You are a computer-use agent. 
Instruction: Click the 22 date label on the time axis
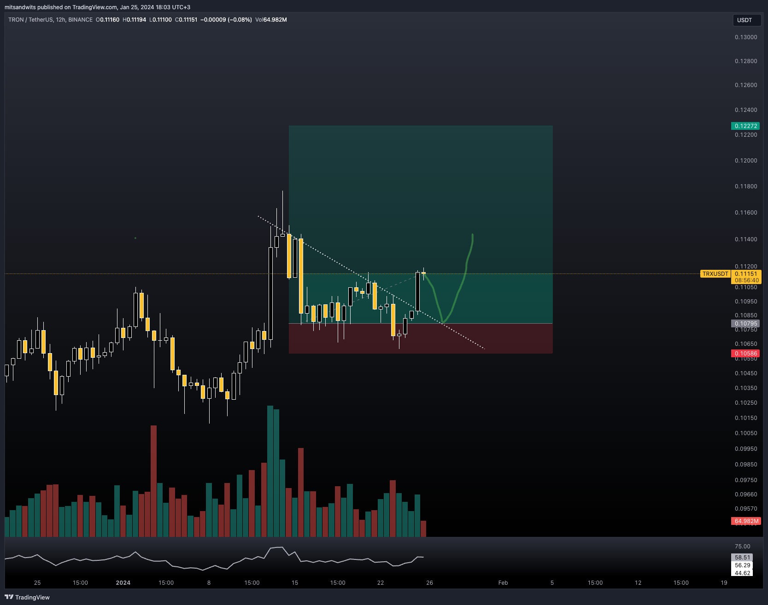pos(381,583)
